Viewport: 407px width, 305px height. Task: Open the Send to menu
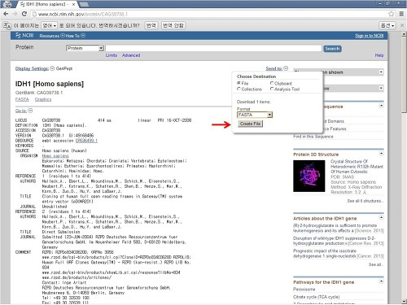(x=277, y=68)
